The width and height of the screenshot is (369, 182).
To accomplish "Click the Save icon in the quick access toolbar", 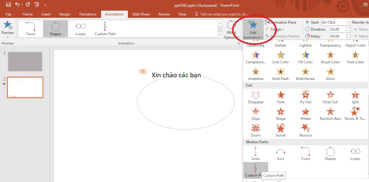I will [x=8, y=5].
